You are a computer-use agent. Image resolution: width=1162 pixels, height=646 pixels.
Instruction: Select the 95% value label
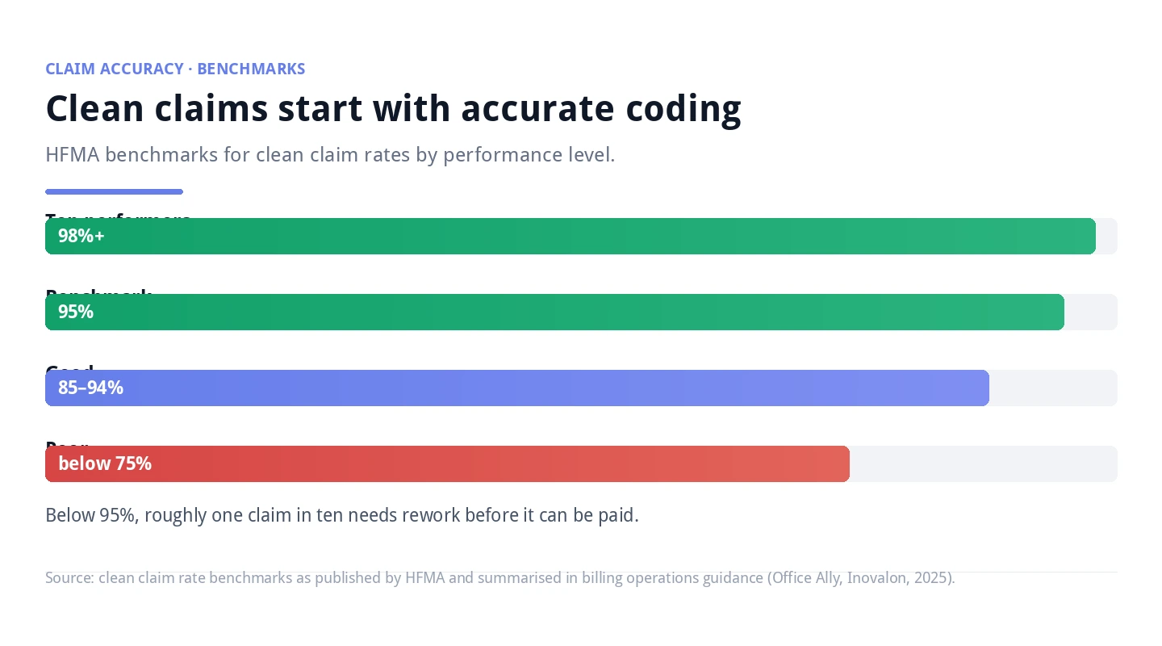point(76,312)
